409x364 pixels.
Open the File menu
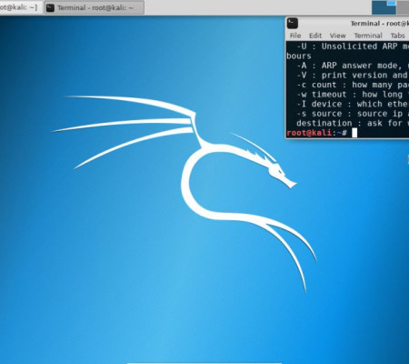[295, 35]
